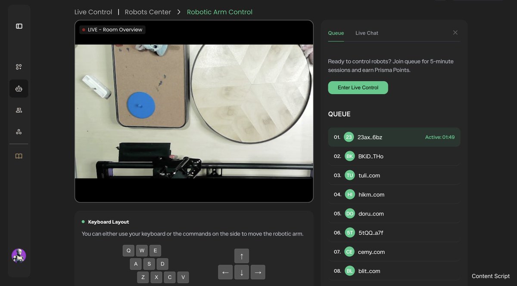Viewport: 517px width, 286px height.
Task: Toggle the sidebar collapse icon at top left
Action: pos(19,26)
